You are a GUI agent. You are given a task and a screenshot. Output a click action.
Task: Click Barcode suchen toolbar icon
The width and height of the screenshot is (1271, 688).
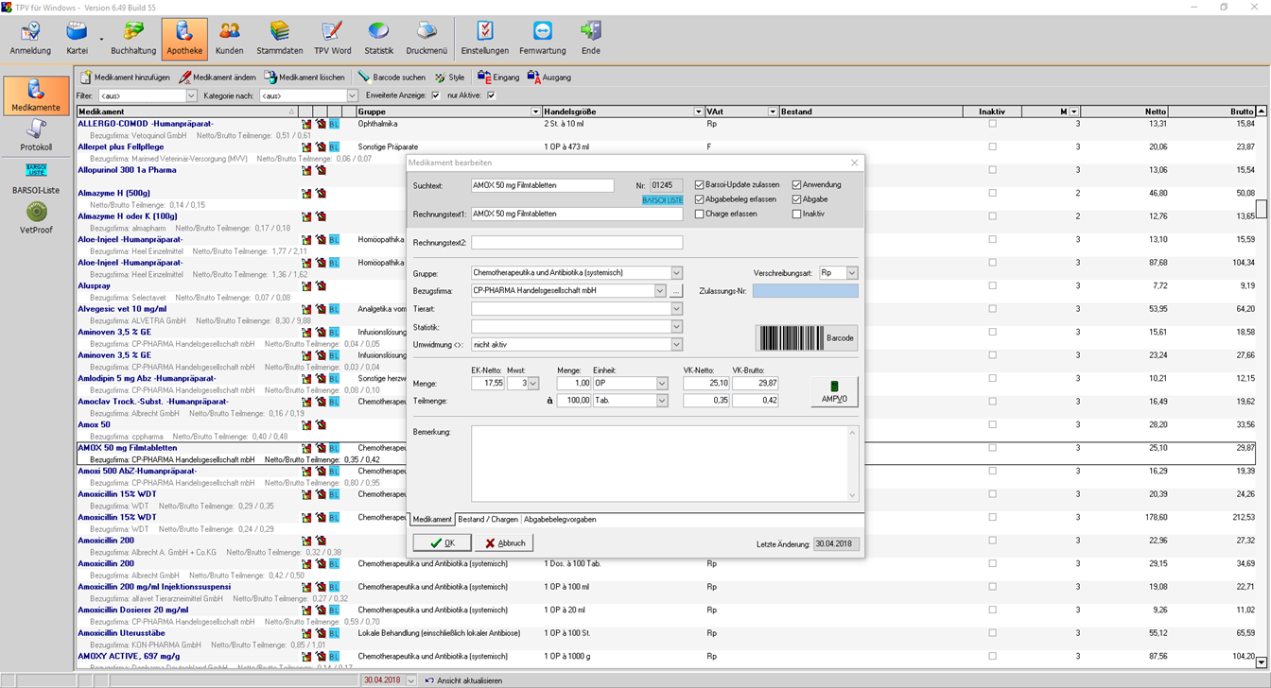[392, 77]
